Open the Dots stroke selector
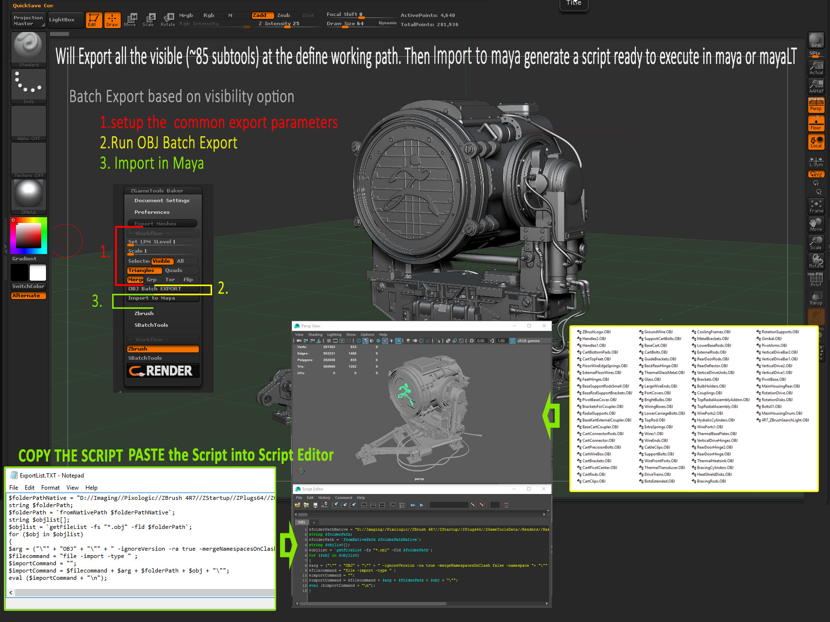Image resolution: width=830 pixels, height=622 pixels. pos(29,86)
